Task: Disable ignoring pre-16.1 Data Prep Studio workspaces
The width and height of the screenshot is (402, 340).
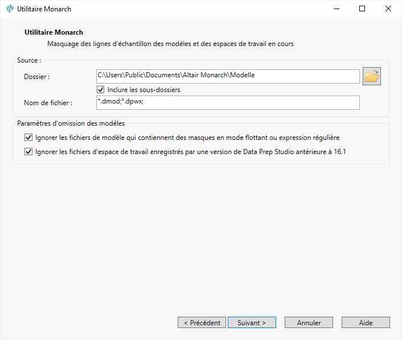Action: [x=28, y=152]
